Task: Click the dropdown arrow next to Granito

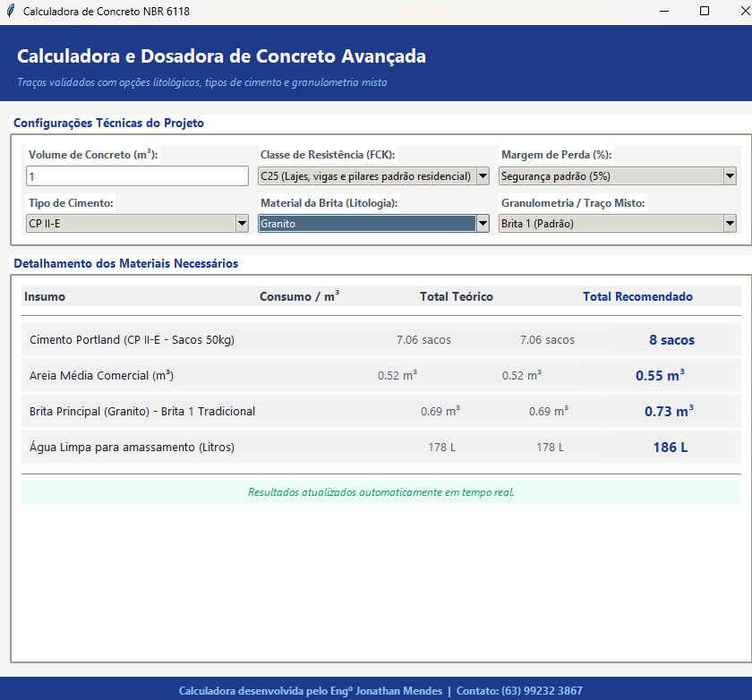Action: (483, 224)
